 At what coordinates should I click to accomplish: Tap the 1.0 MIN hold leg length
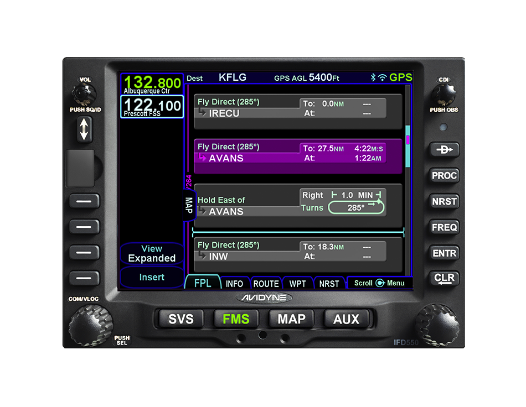356,195
